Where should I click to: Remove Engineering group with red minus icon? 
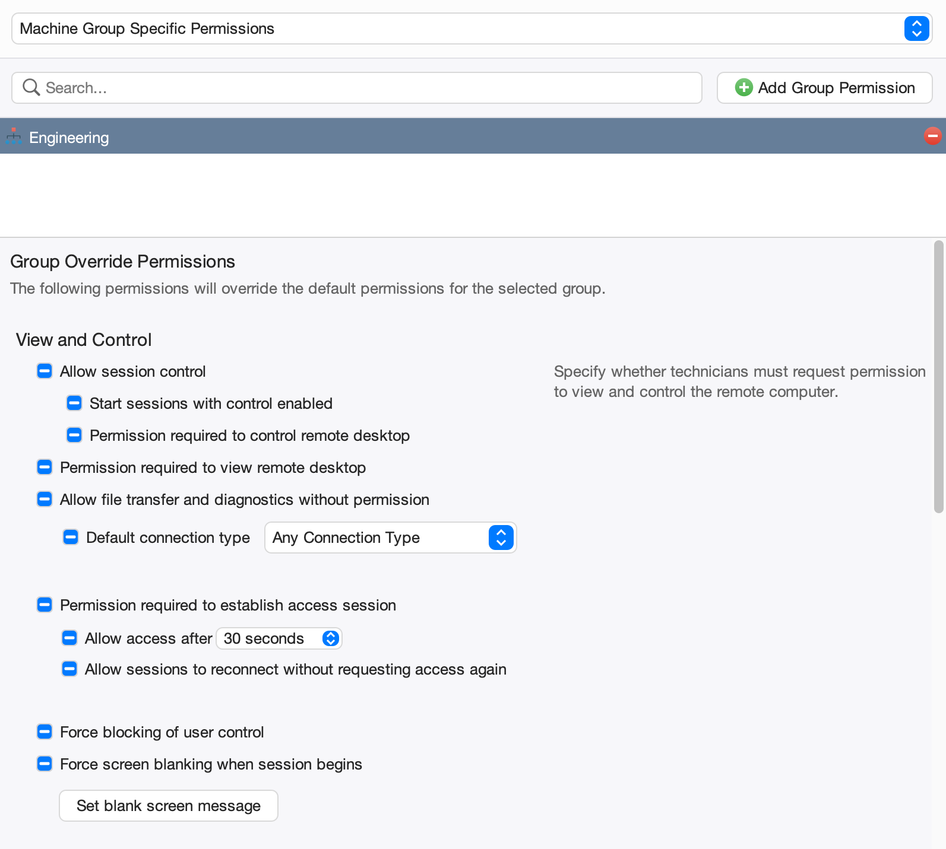(932, 136)
